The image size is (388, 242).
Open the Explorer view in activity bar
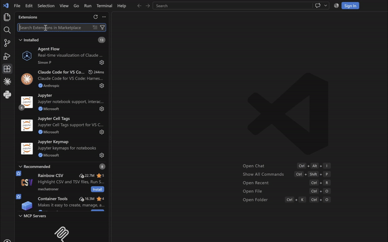[x=7, y=17]
